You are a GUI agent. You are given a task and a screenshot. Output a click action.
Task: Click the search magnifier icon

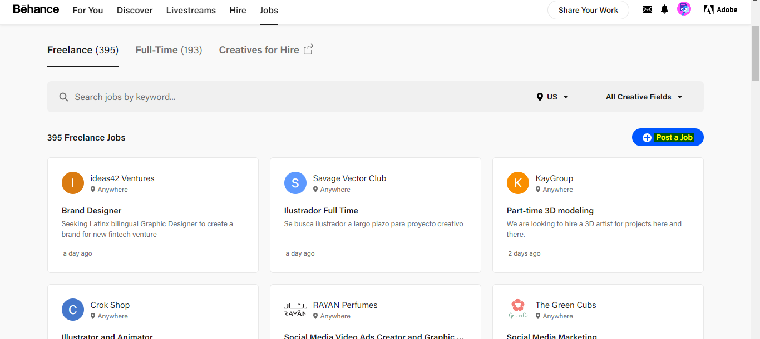point(64,97)
